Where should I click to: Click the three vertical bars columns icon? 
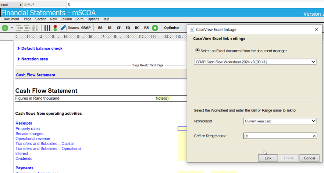pyautogui.click(x=47, y=28)
